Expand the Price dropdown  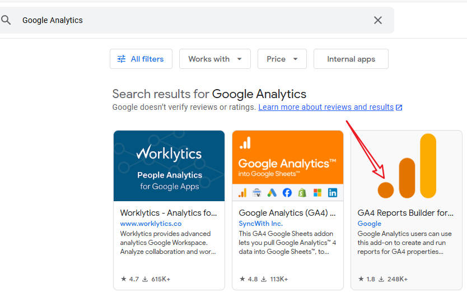tap(282, 59)
